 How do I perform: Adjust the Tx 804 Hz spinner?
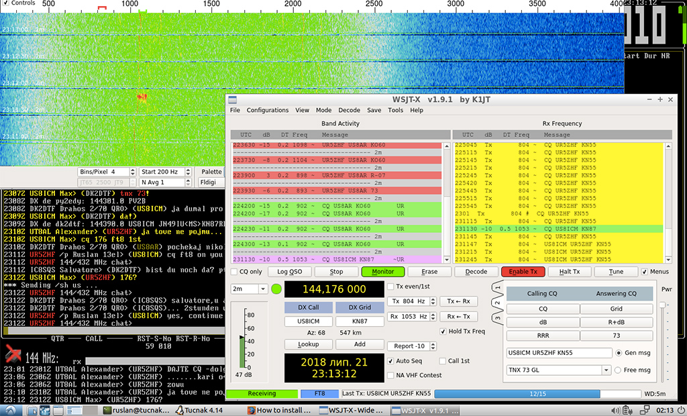[412, 301]
